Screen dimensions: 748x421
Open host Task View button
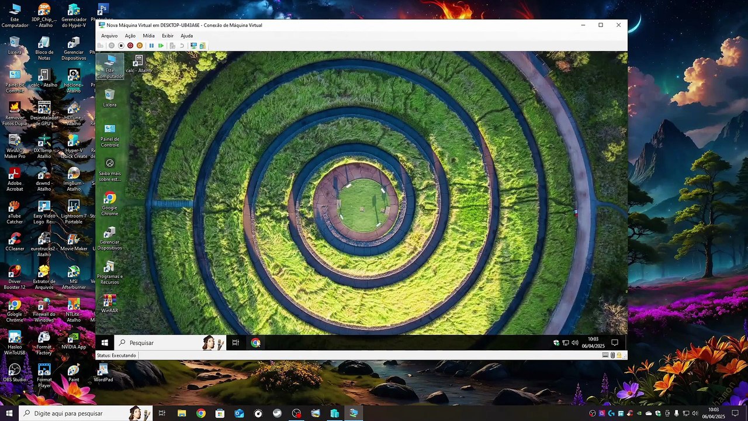pyautogui.click(x=162, y=413)
